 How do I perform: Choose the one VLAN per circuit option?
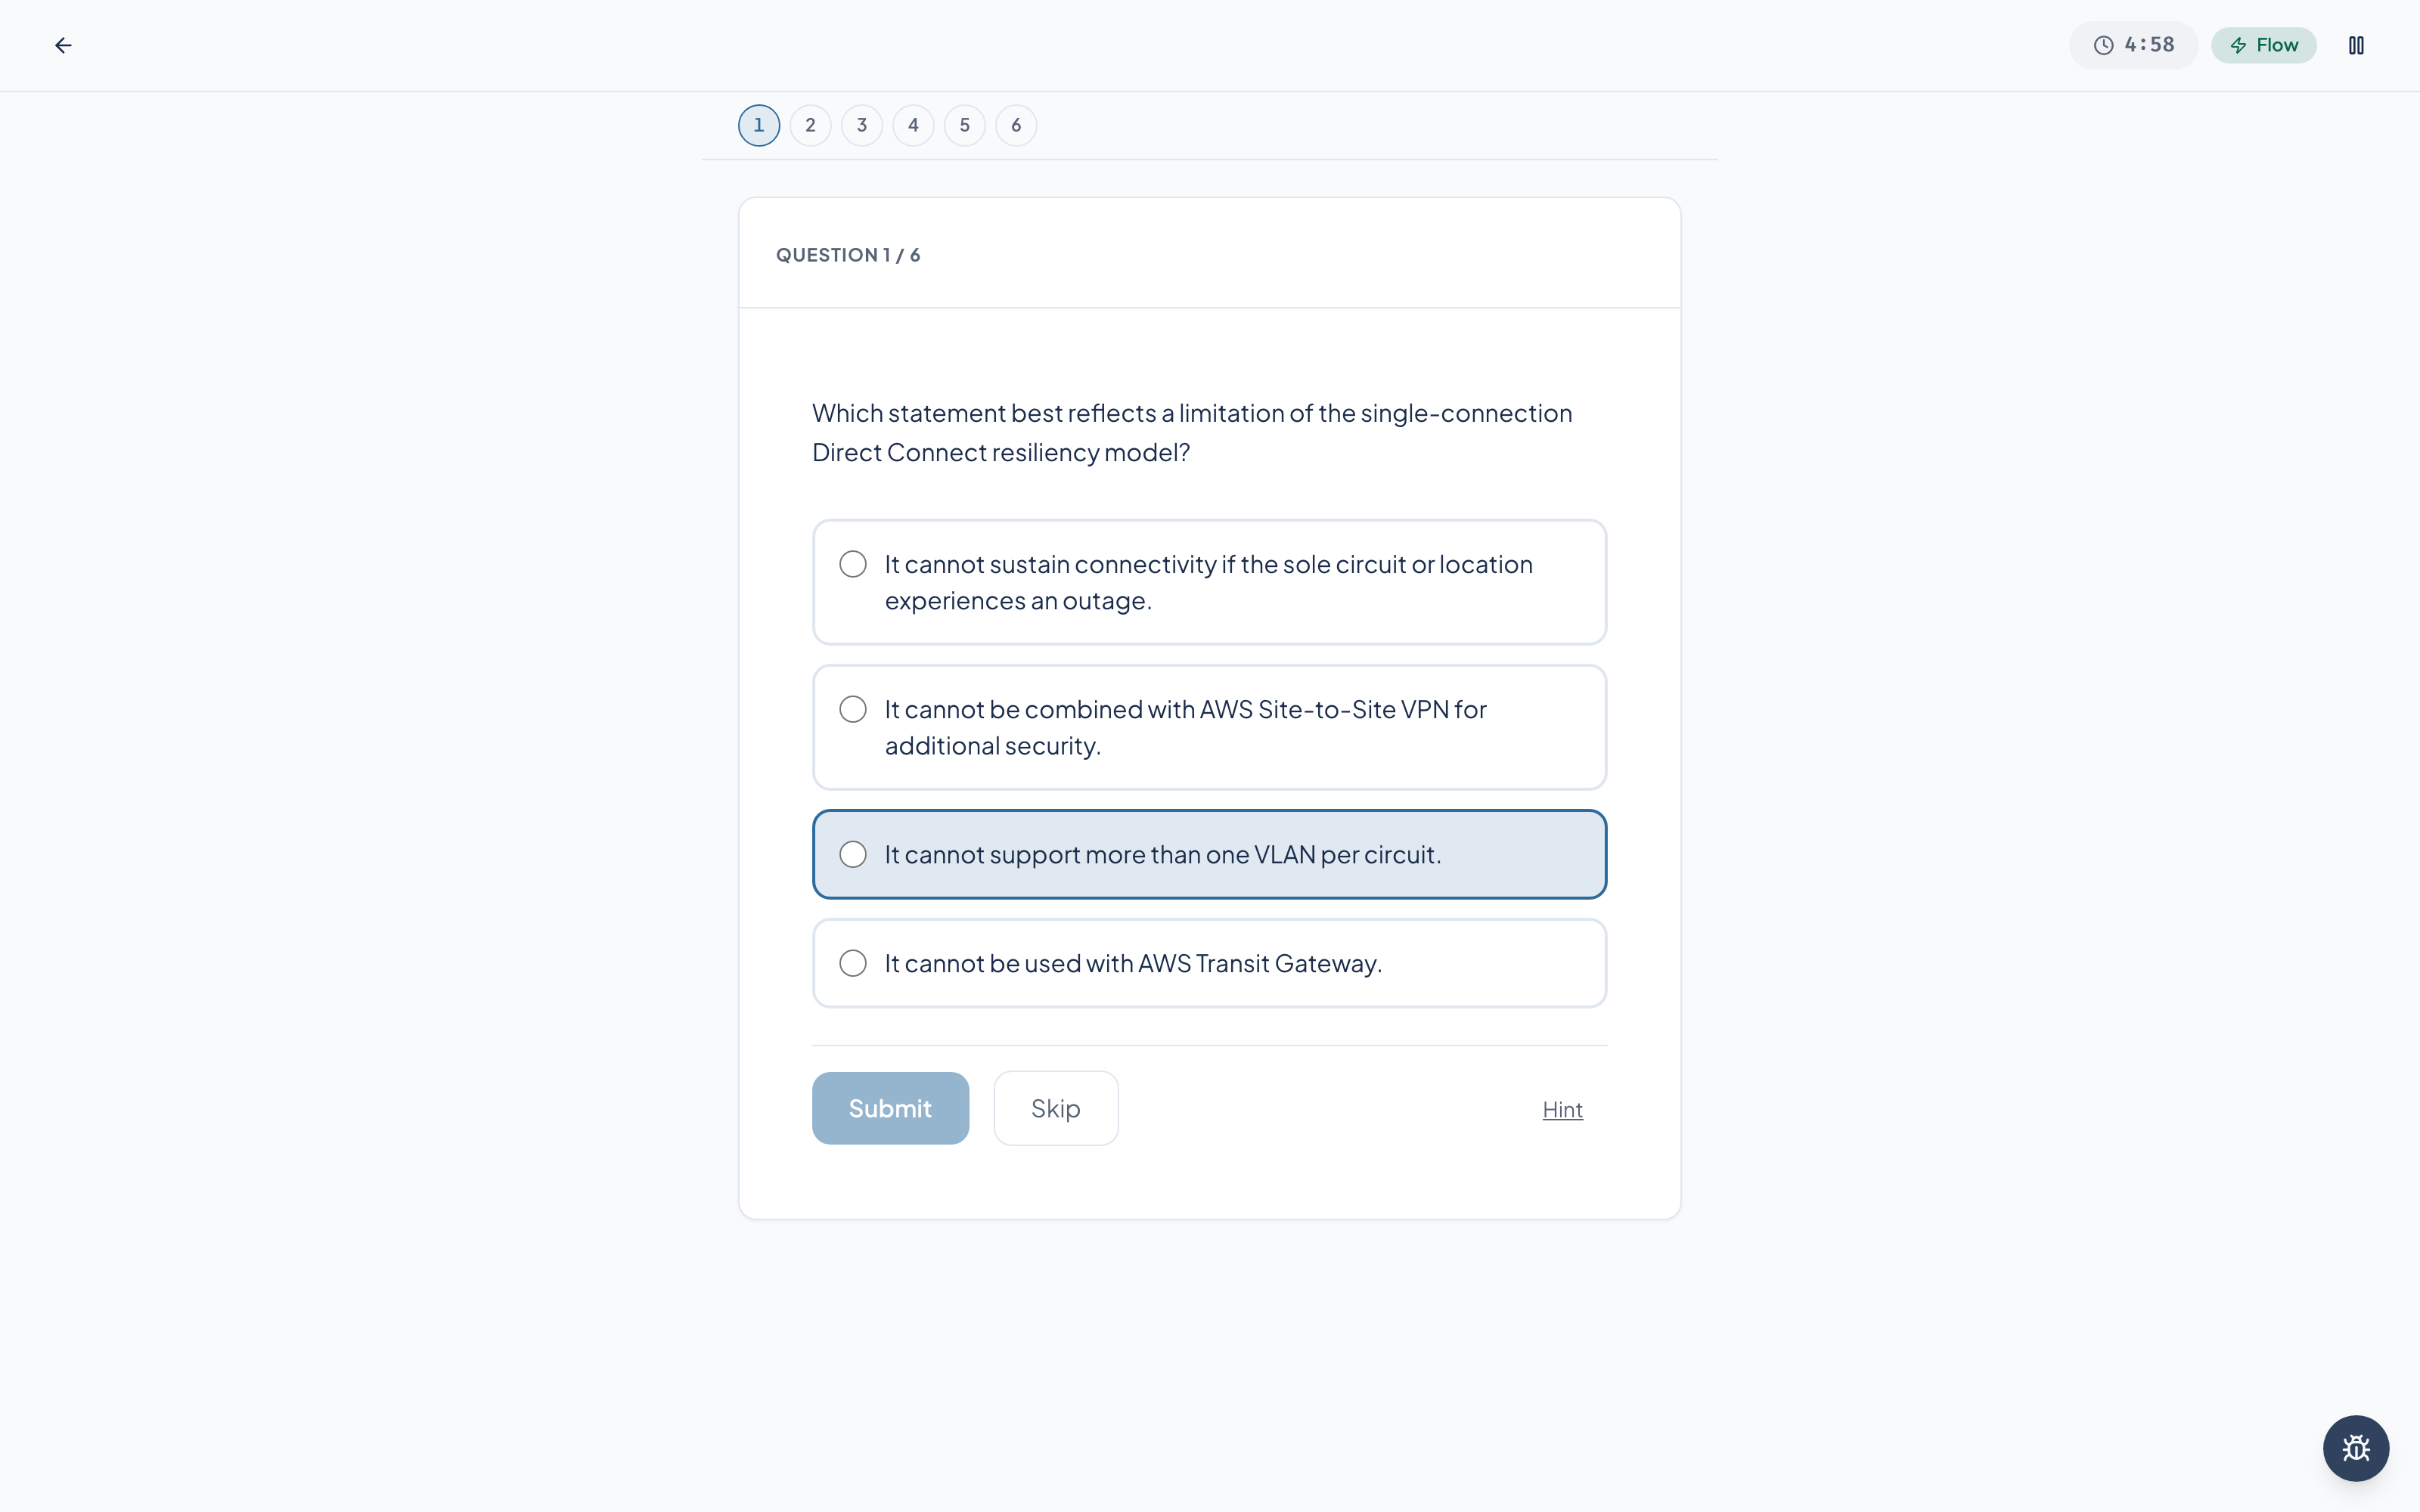1209,854
